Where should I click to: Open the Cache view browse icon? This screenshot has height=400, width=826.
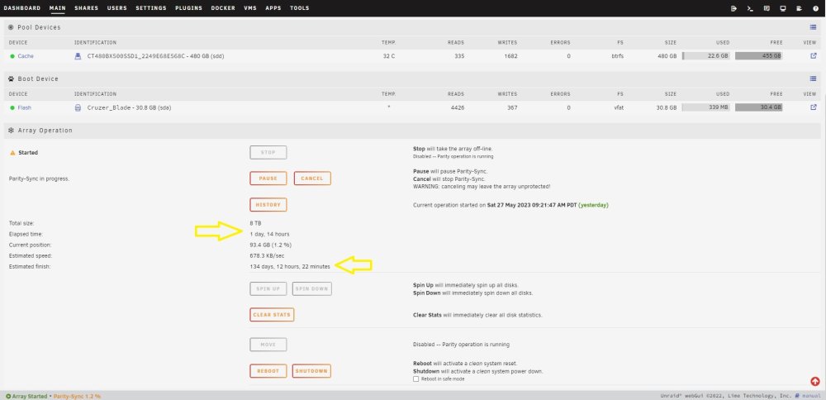[x=814, y=56]
